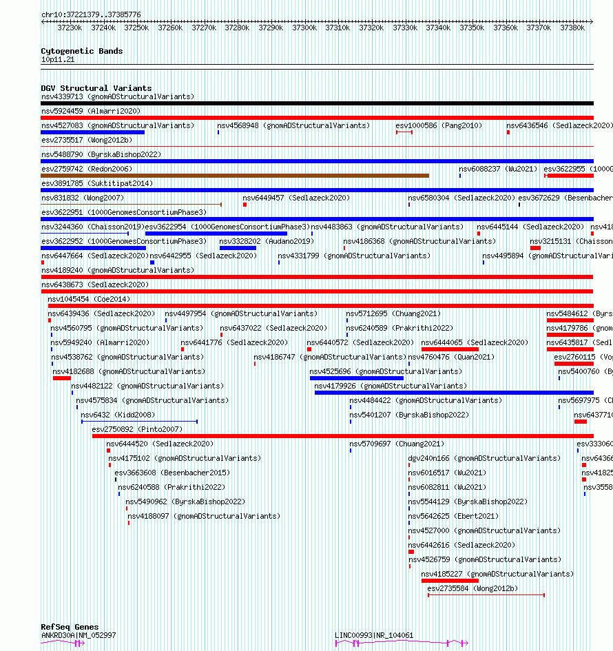Select the esv3891785 (Suktitipat2014) label
The height and width of the screenshot is (651, 613).
pyautogui.click(x=97, y=183)
